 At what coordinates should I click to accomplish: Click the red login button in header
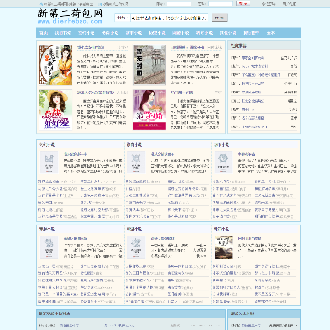(x=244, y=4)
